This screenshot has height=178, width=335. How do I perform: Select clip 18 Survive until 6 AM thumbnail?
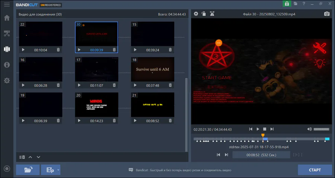[153, 69]
